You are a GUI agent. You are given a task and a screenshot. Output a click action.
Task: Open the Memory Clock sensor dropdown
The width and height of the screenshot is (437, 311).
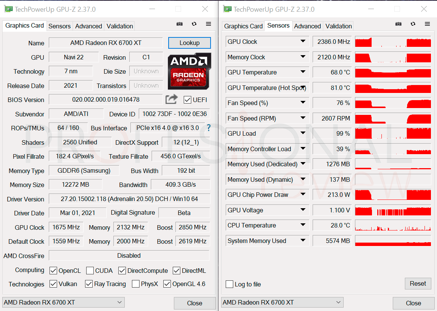(x=303, y=57)
